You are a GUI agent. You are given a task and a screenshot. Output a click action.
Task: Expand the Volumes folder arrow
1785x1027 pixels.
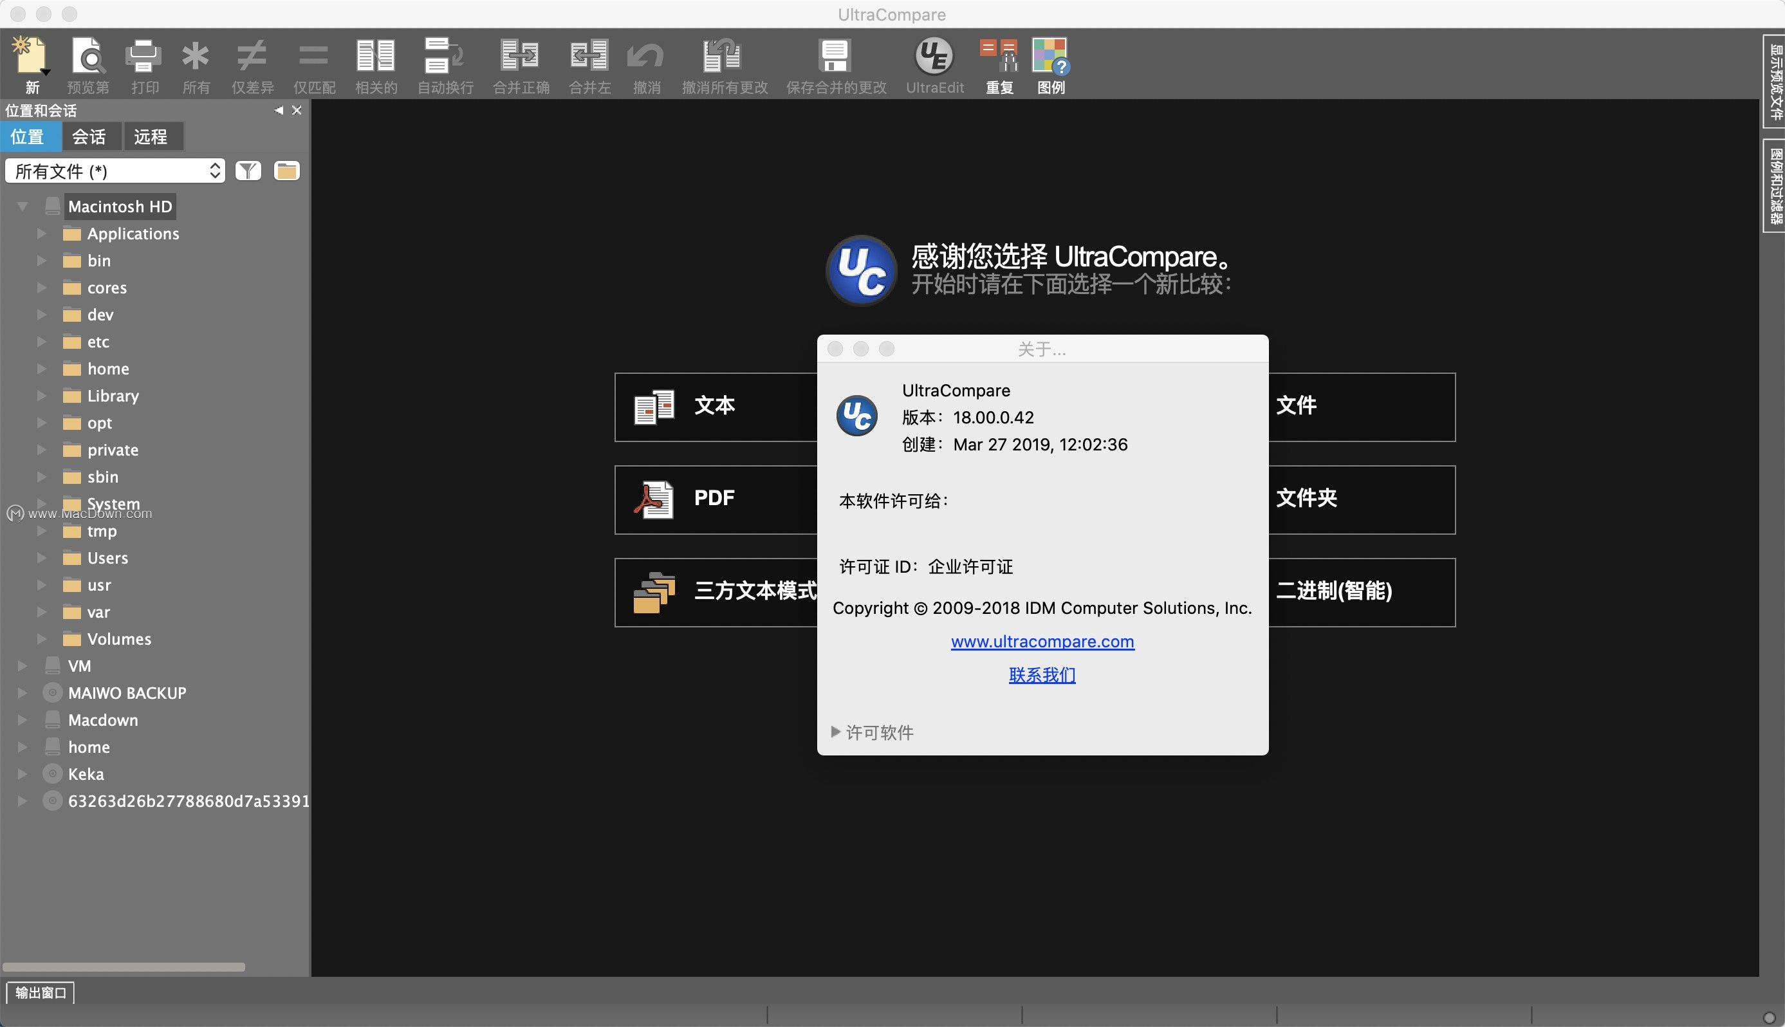pos(42,639)
